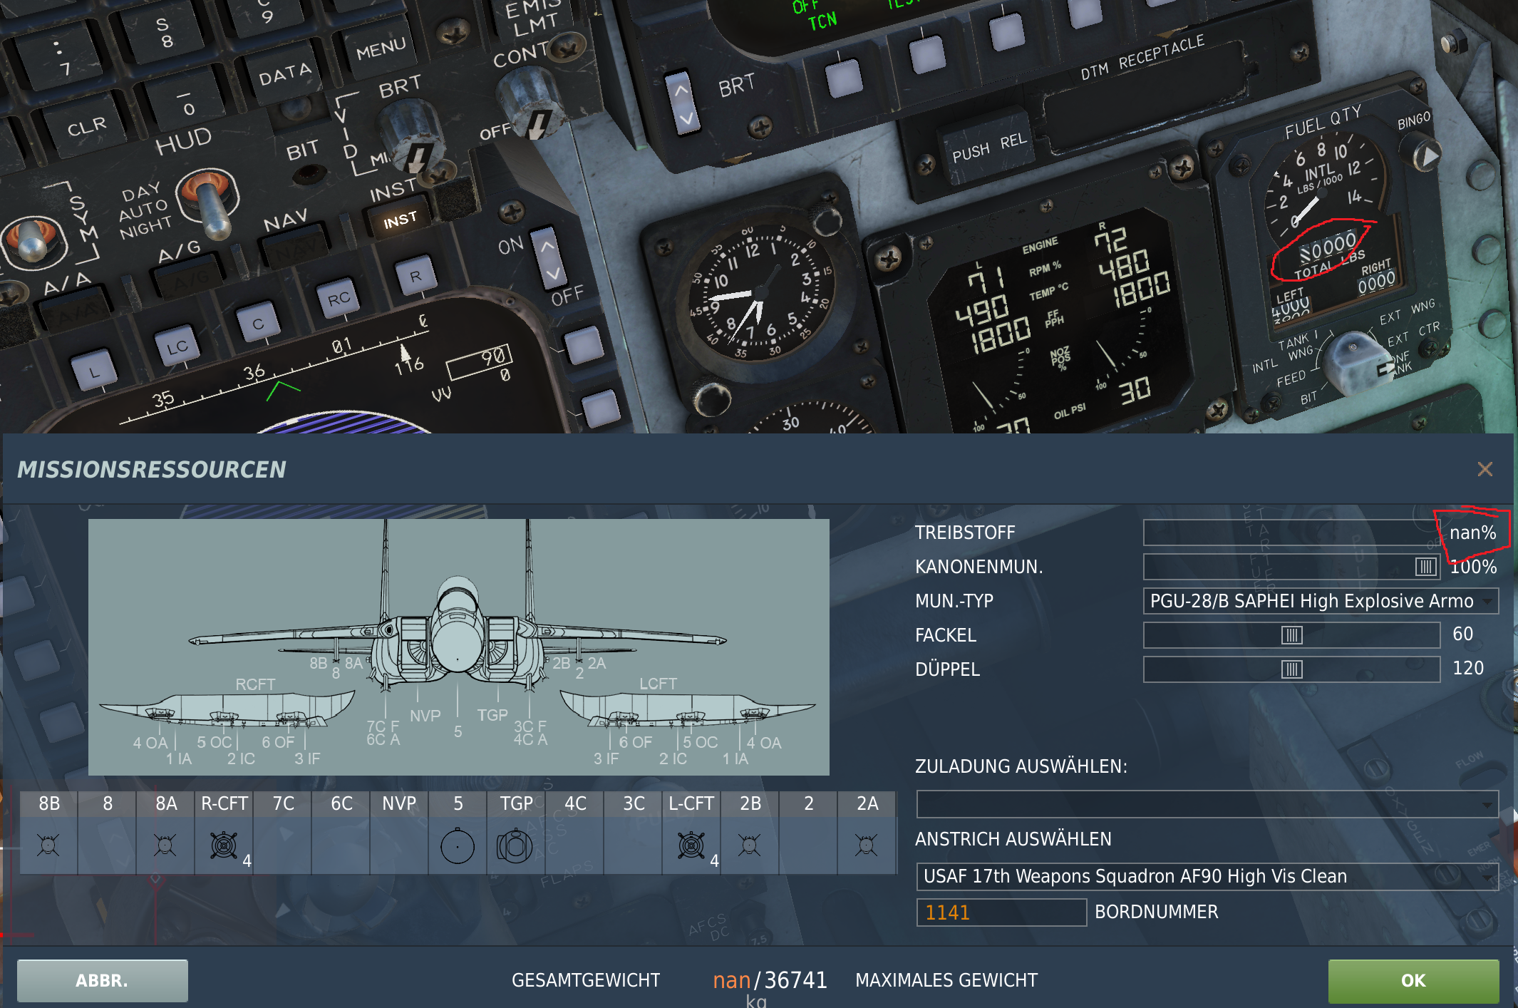
Task: Adjust the Fackel flares slider handle
Action: 1291,635
